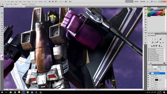
Task: Open the Color Dodge blend mode dropdown
Action: click(152, 67)
